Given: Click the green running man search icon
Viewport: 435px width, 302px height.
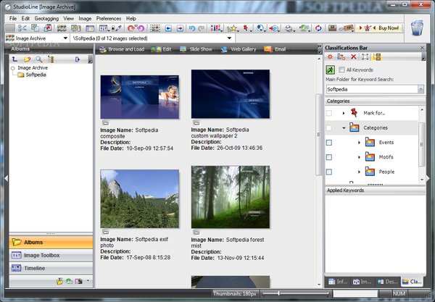Looking at the screenshot, I should pos(330,70).
